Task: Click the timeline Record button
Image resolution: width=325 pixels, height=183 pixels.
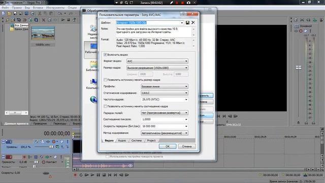Action: 75,175
